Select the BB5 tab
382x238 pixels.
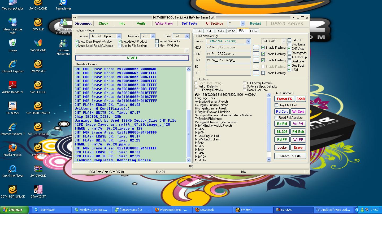[x=242, y=30]
